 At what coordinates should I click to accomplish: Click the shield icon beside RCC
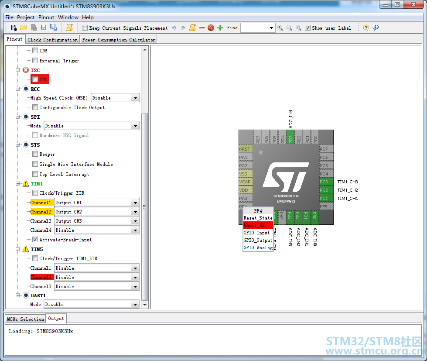(x=26, y=89)
